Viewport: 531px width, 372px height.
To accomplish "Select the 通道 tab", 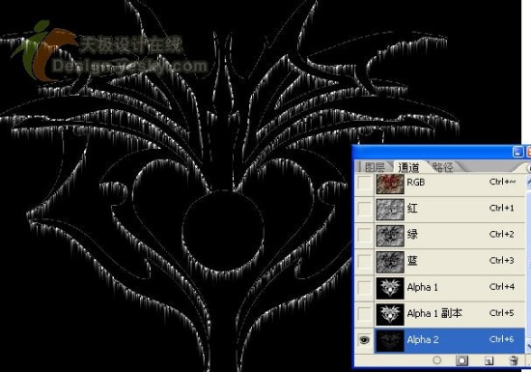I will [408, 167].
